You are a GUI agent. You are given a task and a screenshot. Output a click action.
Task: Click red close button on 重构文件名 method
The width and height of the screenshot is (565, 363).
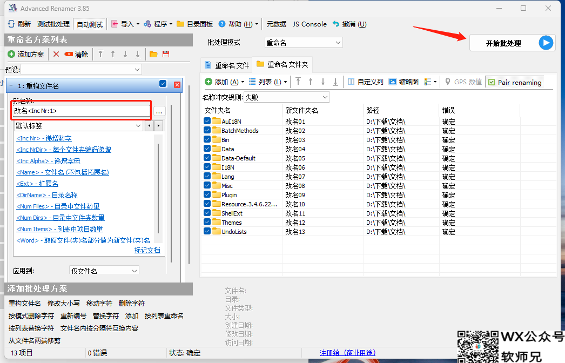[177, 84]
